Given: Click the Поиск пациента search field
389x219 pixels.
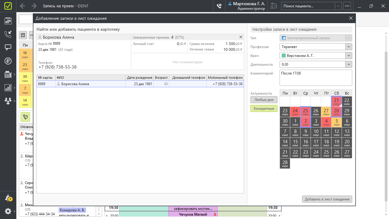Looking at the screenshot, I should click(x=308, y=6).
